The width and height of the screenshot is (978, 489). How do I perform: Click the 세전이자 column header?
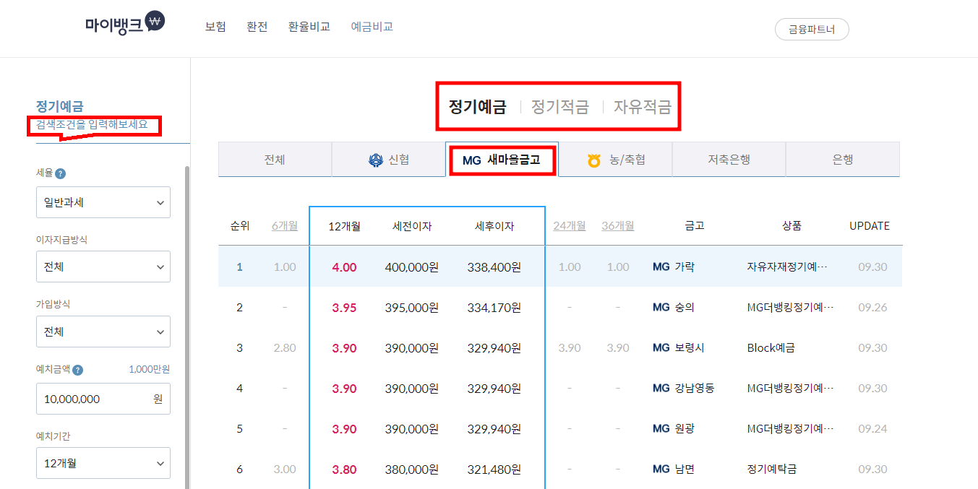tap(412, 226)
